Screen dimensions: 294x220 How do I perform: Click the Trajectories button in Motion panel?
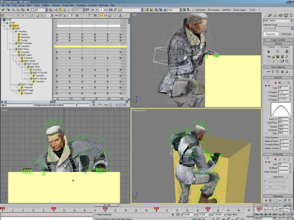(x=286, y=34)
